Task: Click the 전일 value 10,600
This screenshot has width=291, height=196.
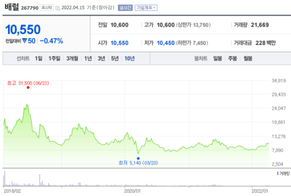Action: point(119,25)
